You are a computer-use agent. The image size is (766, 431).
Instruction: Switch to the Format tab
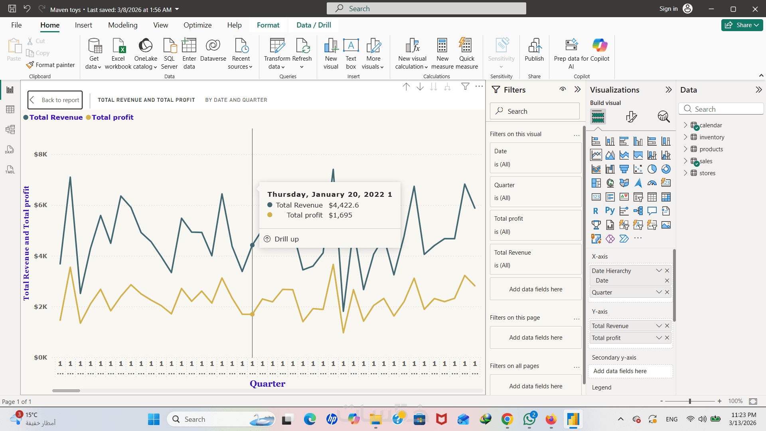tap(268, 25)
